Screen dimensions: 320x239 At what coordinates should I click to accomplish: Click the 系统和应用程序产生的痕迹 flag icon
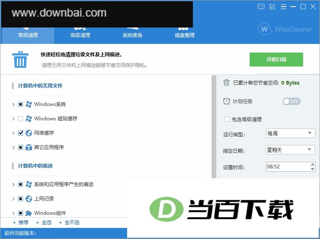coord(29,184)
